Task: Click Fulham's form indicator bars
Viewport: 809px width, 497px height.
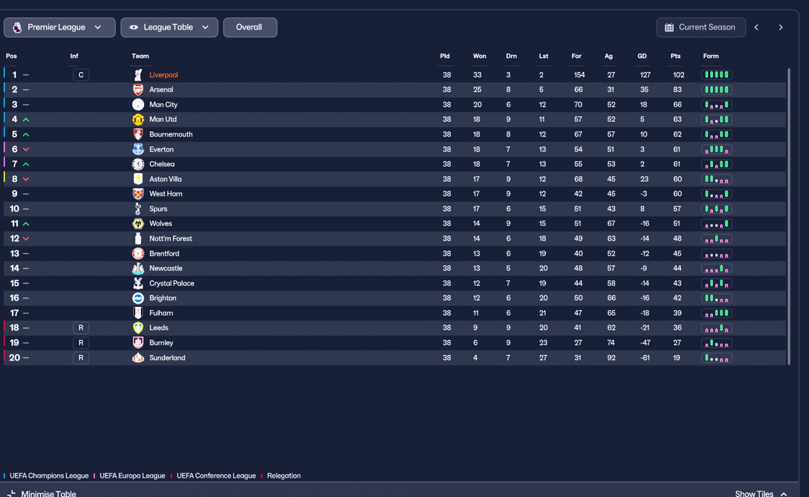Action: pyautogui.click(x=717, y=313)
